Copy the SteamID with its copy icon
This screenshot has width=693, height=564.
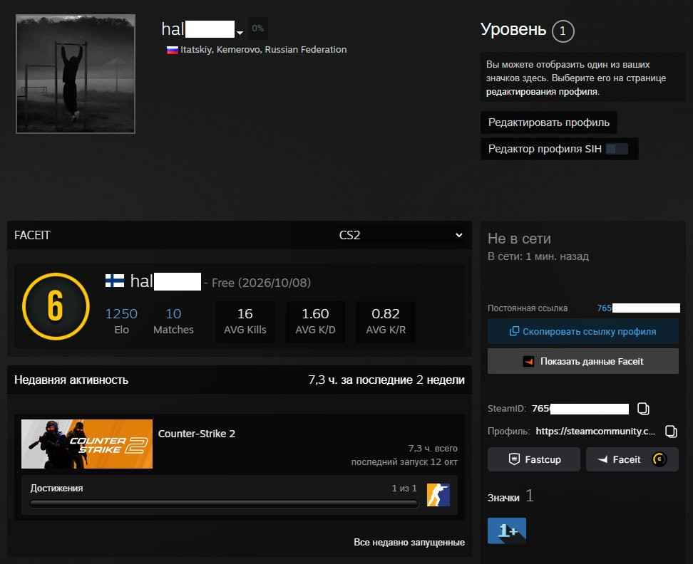[x=643, y=409]
